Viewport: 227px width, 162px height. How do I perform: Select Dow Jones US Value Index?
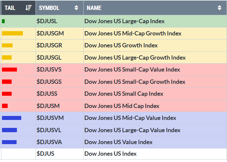pyautogui.click(x=118, y=142)
